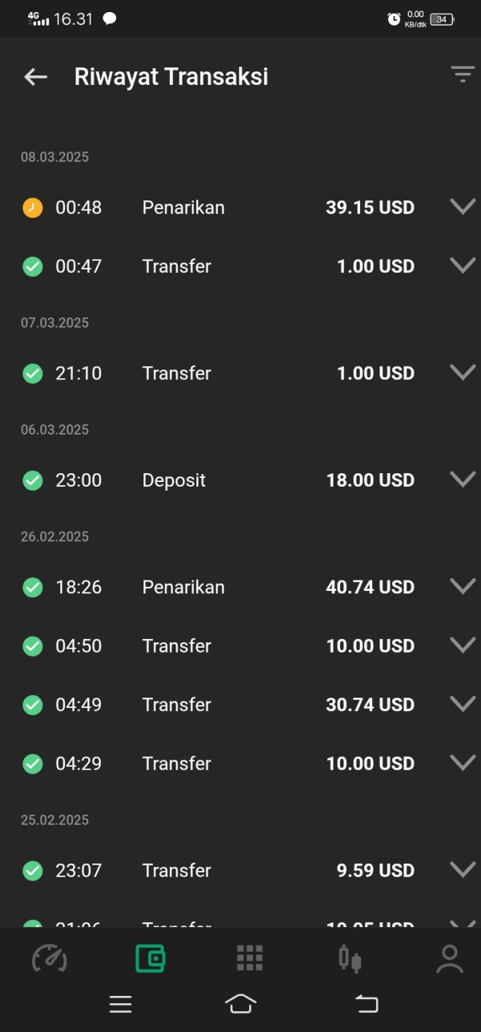The height and width of the screenshot is (1032, 481).
Task: Expand the 40.74 USD Penarikan row
Action: (x=463, y=586)
